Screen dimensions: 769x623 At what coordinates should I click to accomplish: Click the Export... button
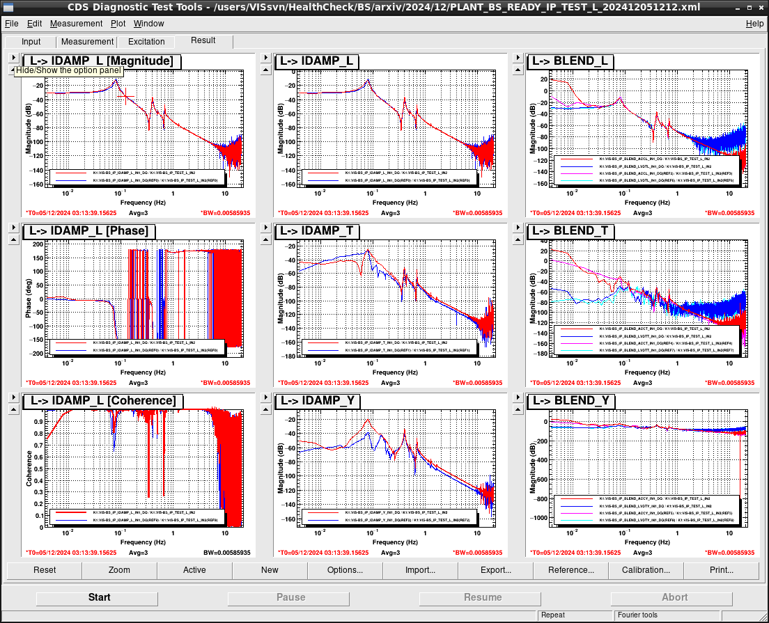point(495,570)
